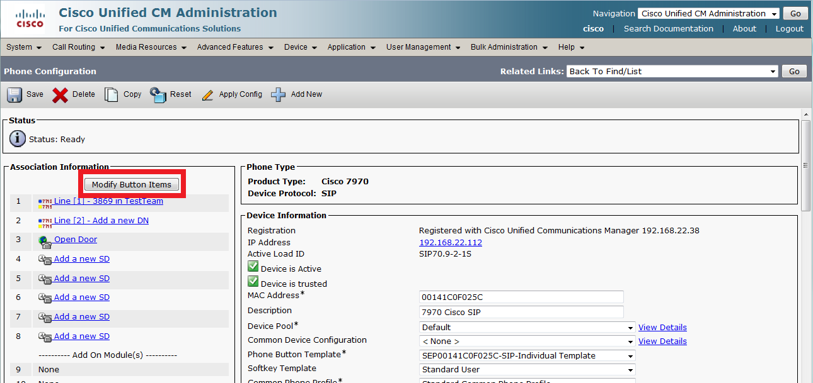
Task: Click the Open Door service URL icon
Action: pos(45,241)
